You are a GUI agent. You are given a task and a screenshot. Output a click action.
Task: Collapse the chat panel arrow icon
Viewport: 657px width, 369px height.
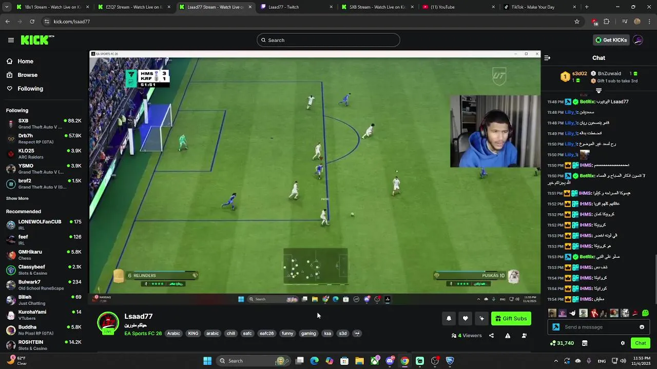tap(547, 58)
